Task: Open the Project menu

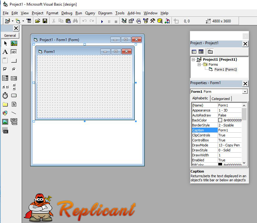Action: click(x=37, y=13)
